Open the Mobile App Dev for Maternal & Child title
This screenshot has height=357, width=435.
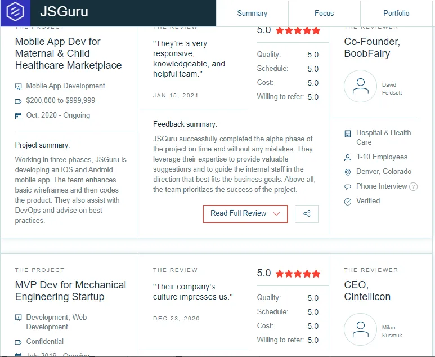pos(68,53)
